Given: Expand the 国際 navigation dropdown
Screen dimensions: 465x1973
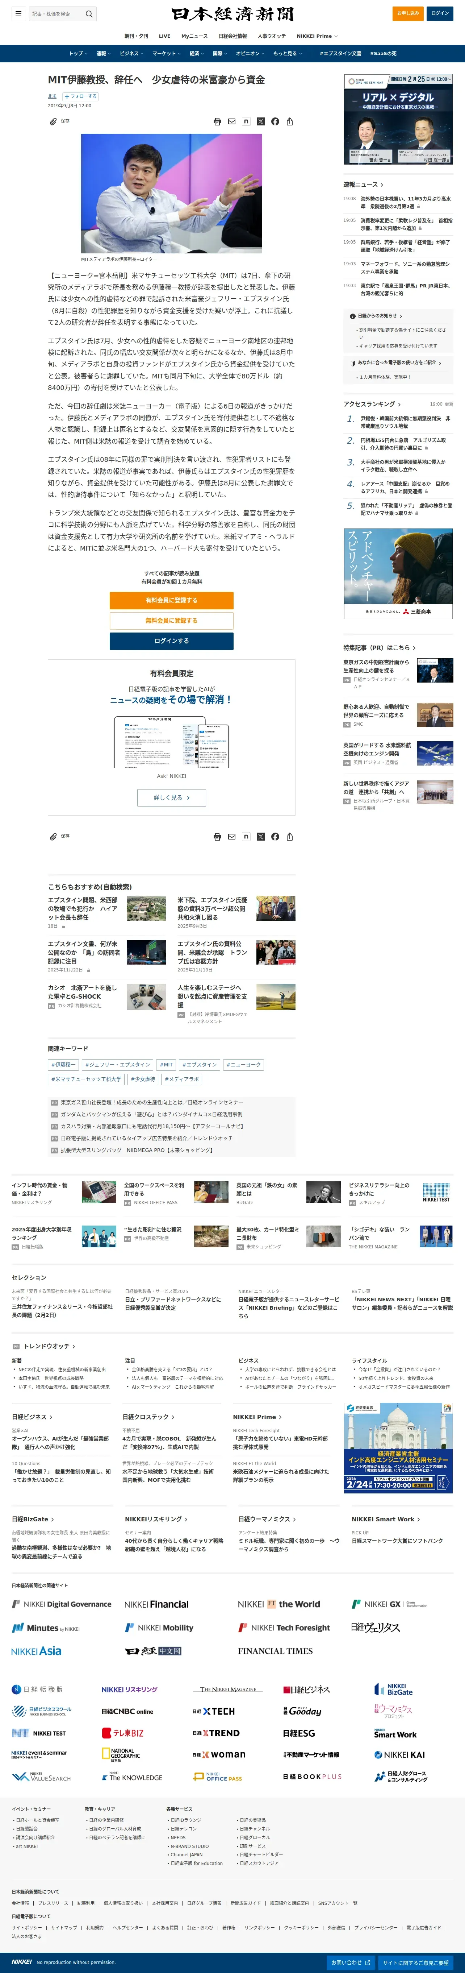Looking at the screenshot, I should (x=219, y=54).
